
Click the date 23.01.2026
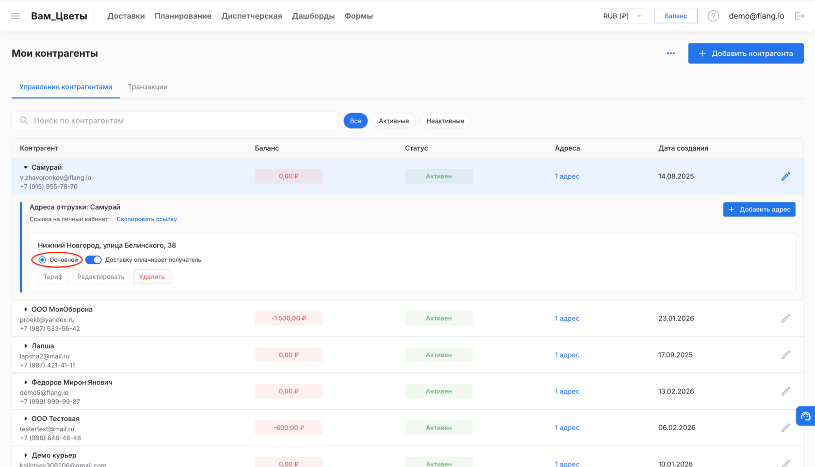pos(676,319)
